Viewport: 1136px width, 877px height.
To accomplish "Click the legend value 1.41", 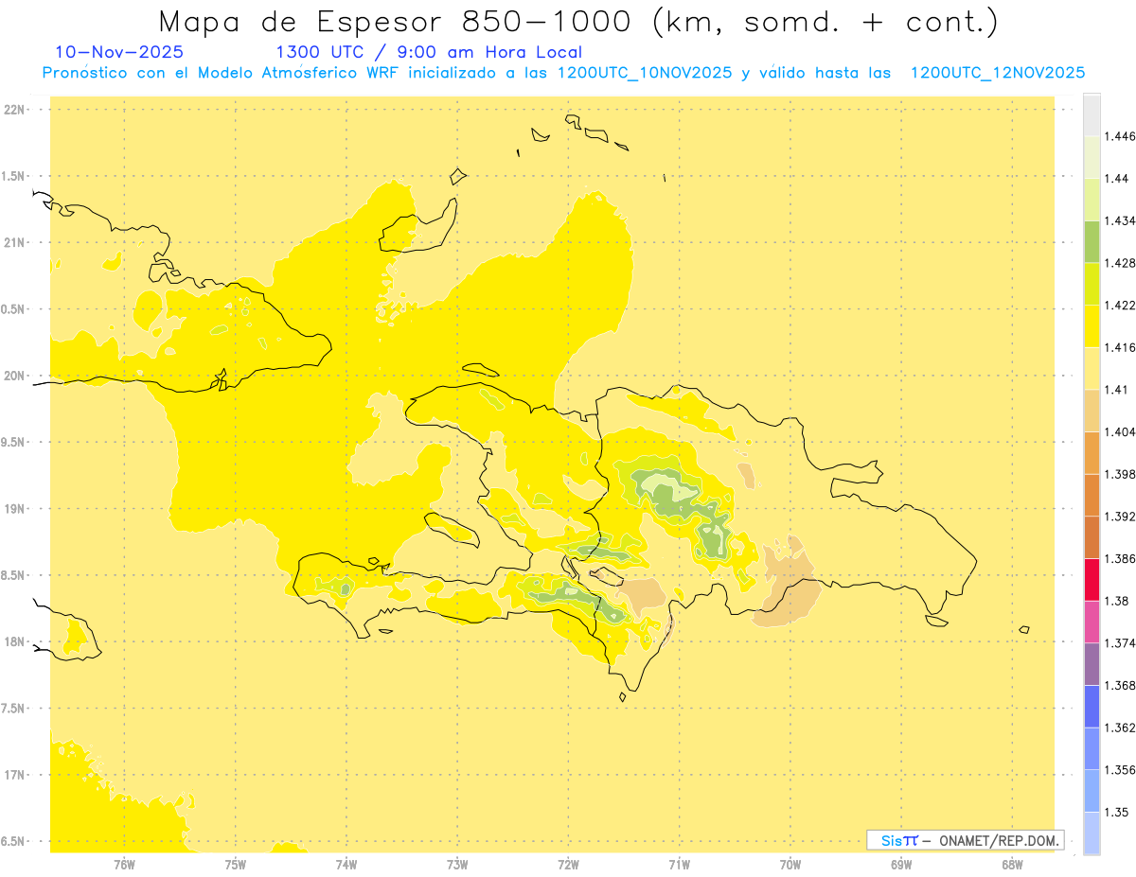I will [1116, 390].
